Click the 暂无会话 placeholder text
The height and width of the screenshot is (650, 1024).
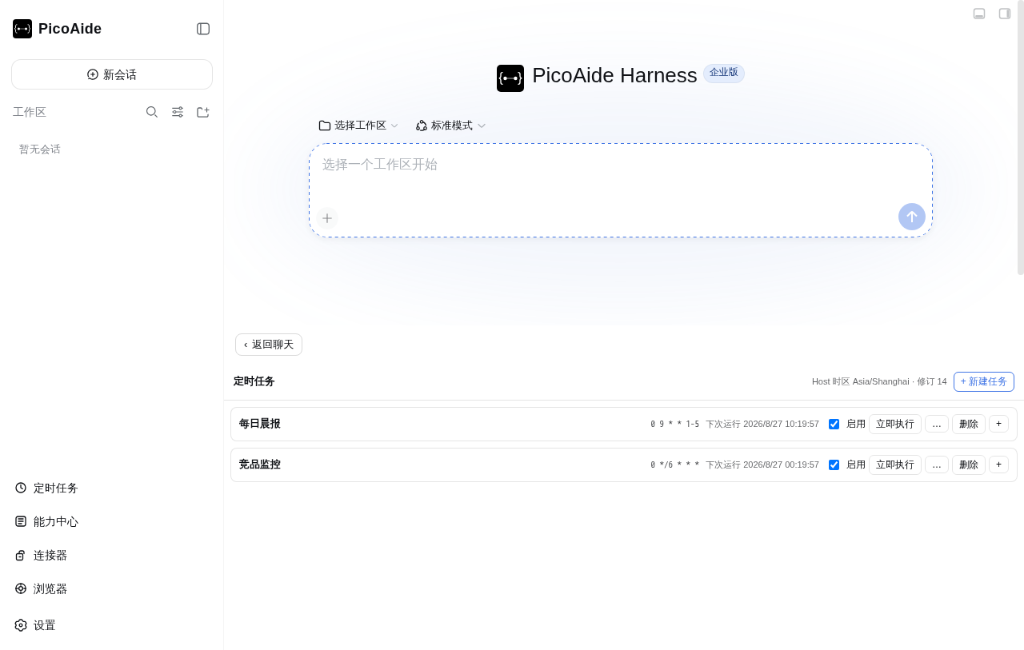(x=40, y=150)
